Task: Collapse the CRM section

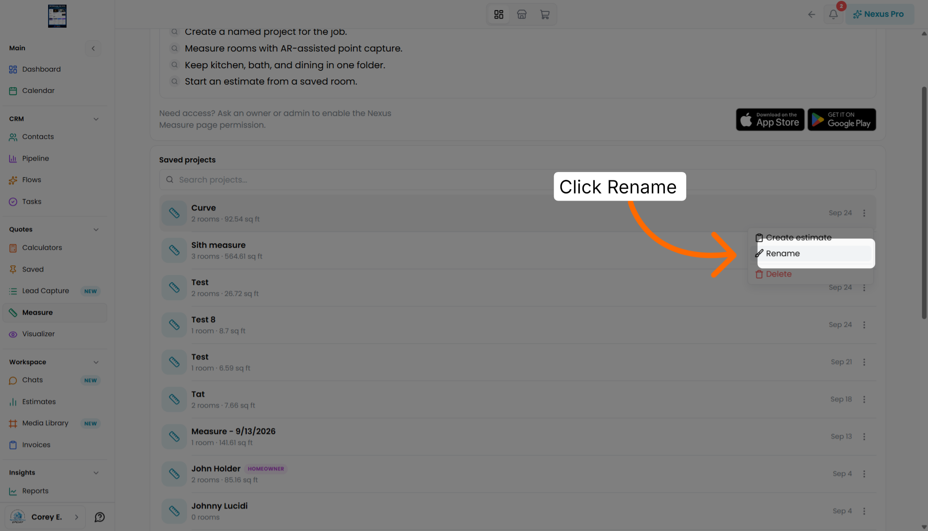Action: click(x=96, y=119)
